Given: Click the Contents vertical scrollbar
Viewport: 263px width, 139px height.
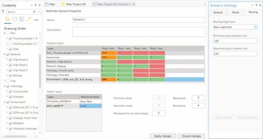Looking at the screenshot, I should tap(40, 71).
